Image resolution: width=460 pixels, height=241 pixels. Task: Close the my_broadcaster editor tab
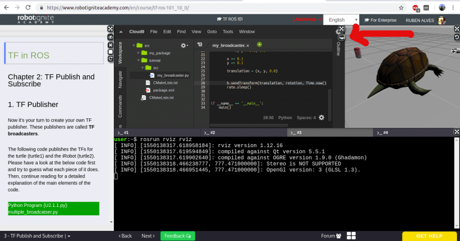247,45
